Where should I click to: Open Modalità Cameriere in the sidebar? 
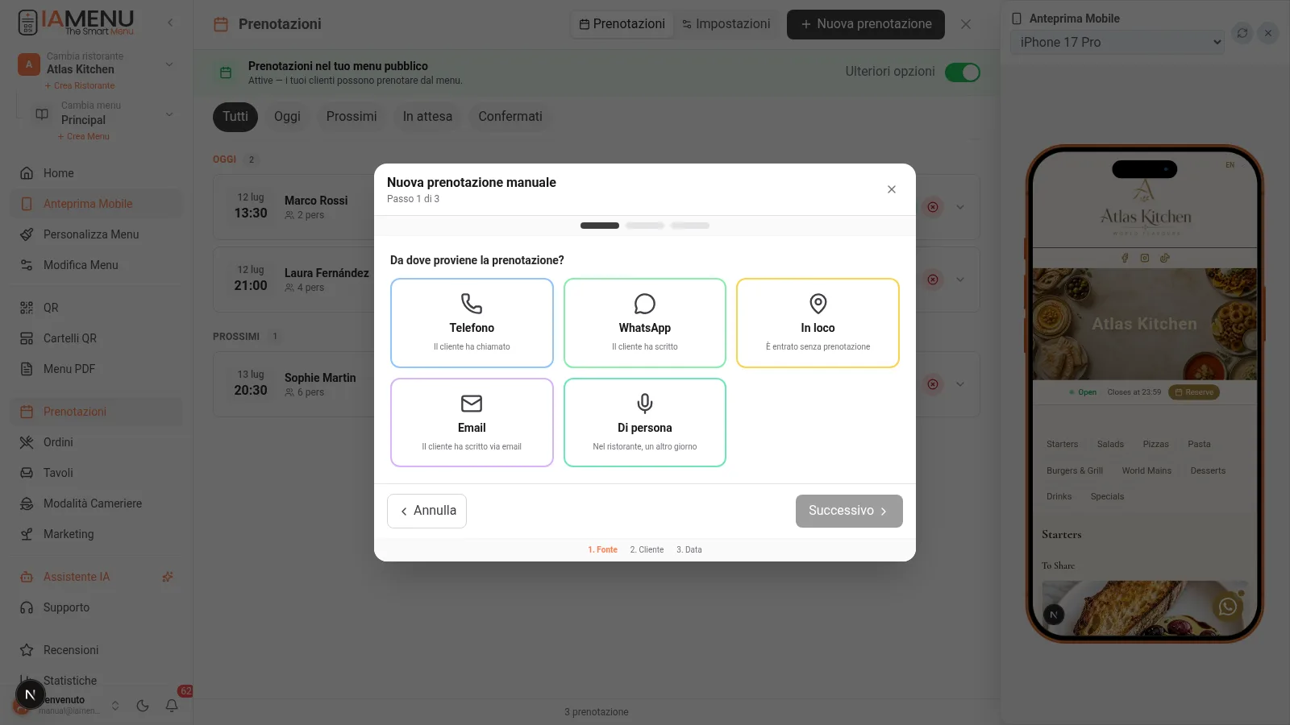[x=97, y=503]
